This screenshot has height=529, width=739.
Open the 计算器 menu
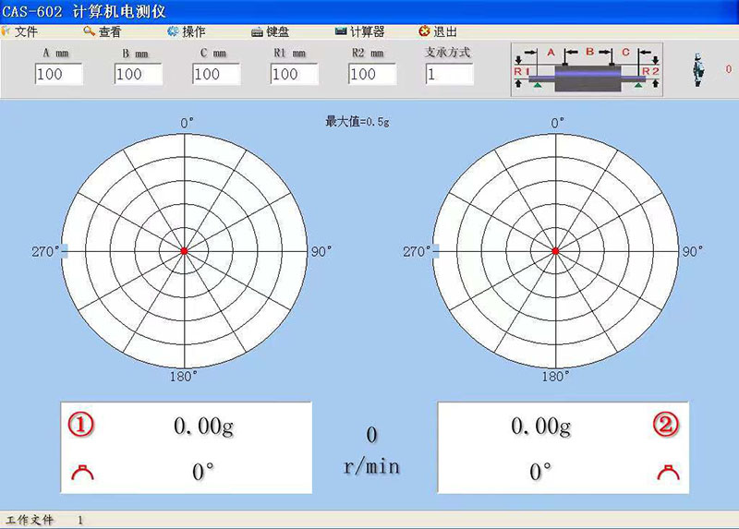pos(367,31)
